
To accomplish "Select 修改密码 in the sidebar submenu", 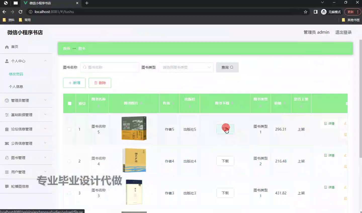I will pos(16,74).
